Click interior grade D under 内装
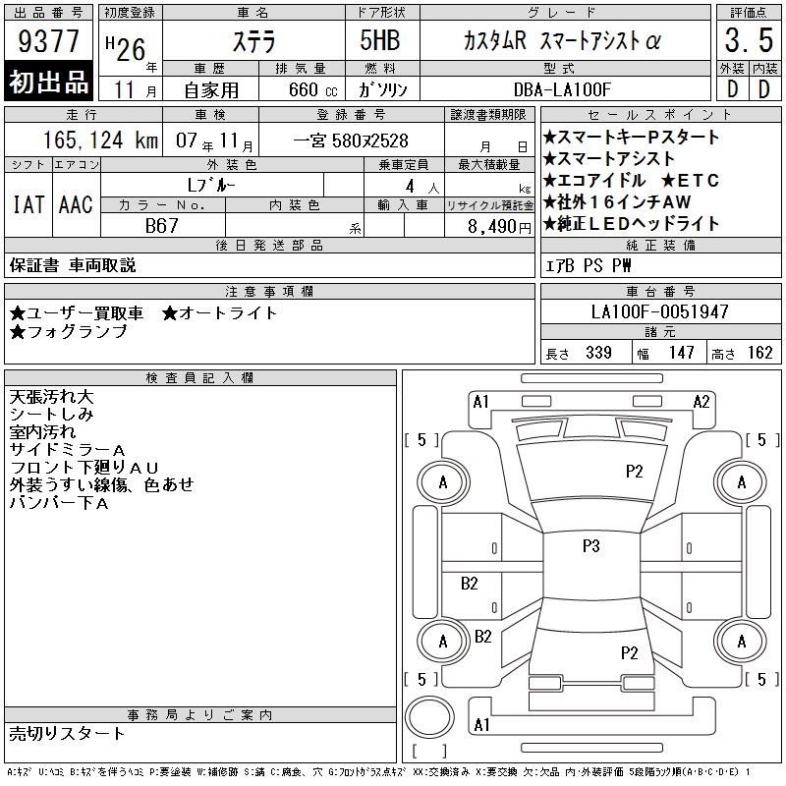The width and height of the screenshot is (786, 786). pyautogui.click(x=764, y=89)
